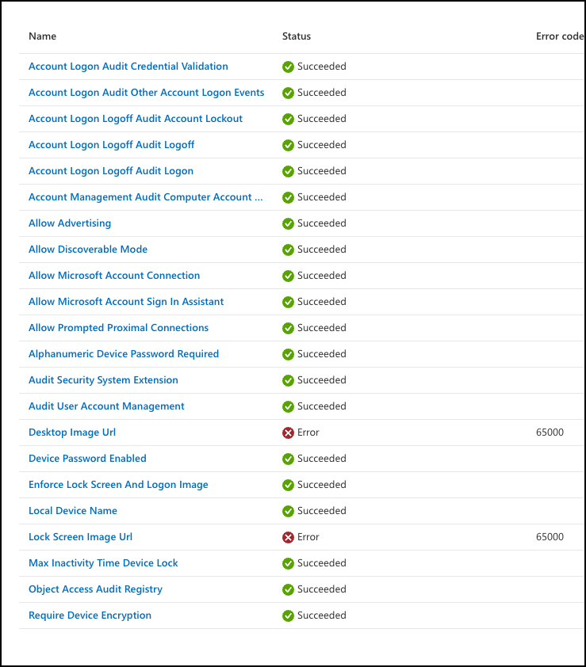Click red error icon for Lock Screen Image Url
Viewport: 586px width, 667px height.
(289, 538)
